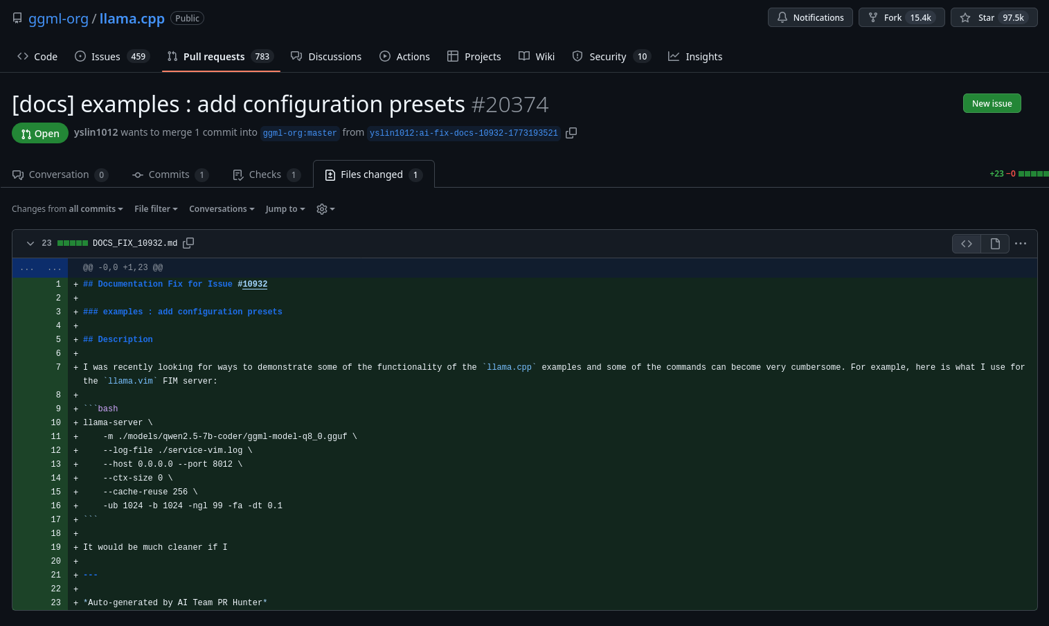The width and height of the screenshot is (1049, 626).
Task: Click the New issue button
Action: pos(992,103)
